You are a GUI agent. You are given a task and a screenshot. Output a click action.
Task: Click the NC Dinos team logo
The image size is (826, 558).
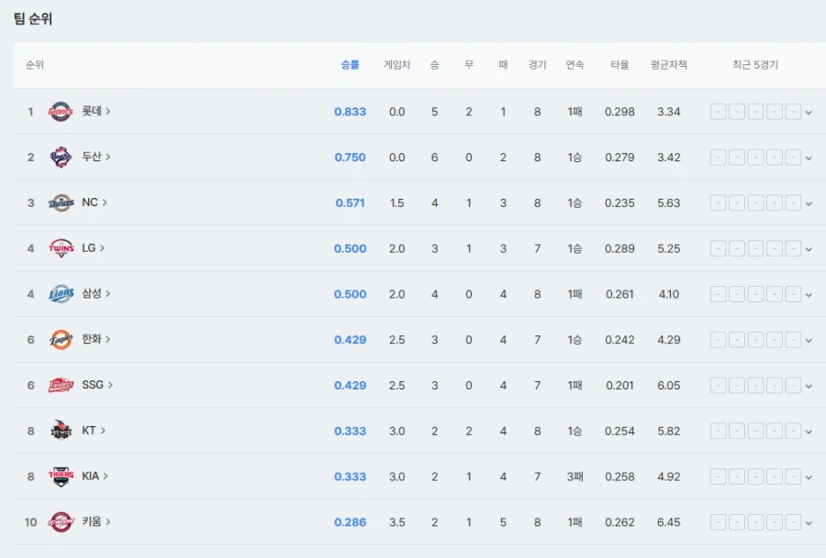click(x=61, y=202)
